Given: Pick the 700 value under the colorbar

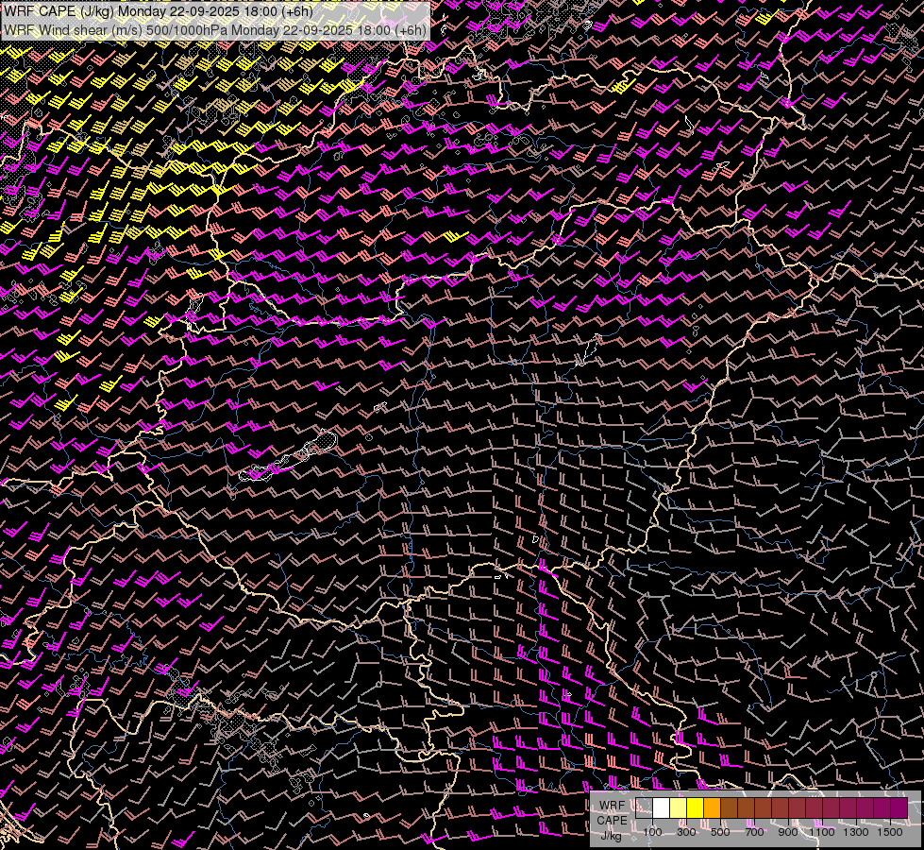Looking at the screenshot, I should 754,832.
